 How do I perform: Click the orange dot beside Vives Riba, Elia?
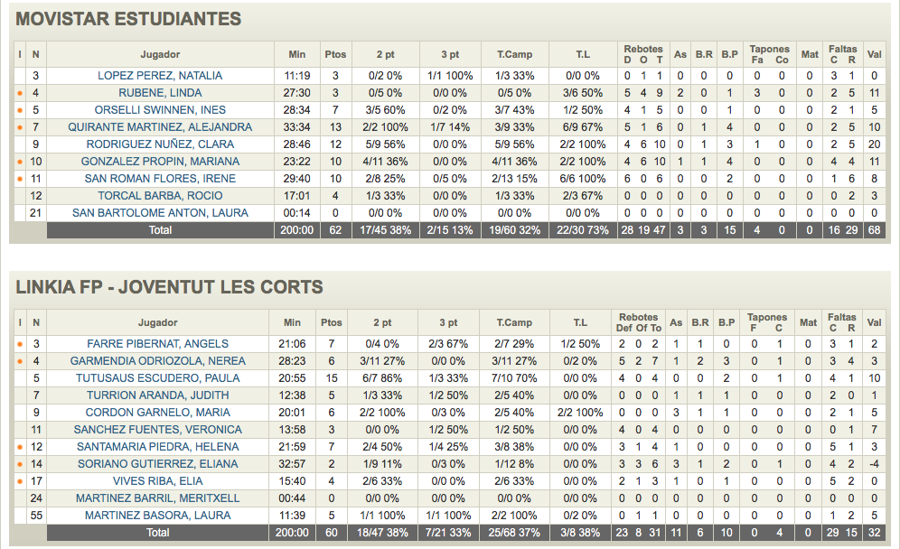click(20, 481)
